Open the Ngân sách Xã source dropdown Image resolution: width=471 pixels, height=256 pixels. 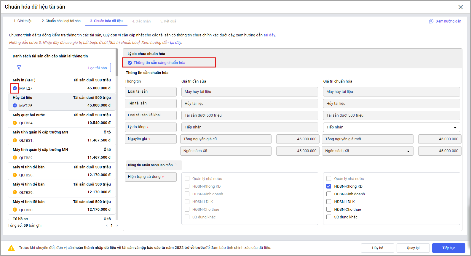point(368,151)
